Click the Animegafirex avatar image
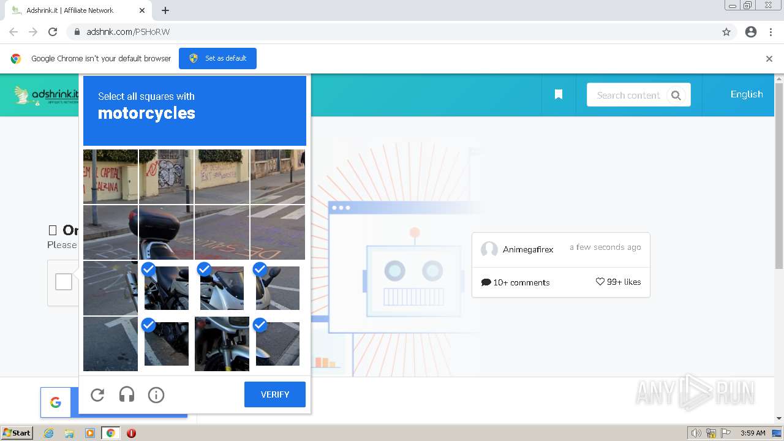This screenshot has height=441, width=784. click(x=489, y=249)
